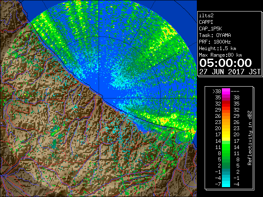Click the bright green 11-14 dBZ legend swatch
Viewport: 263px width, 197px height.
click(226, 147)
